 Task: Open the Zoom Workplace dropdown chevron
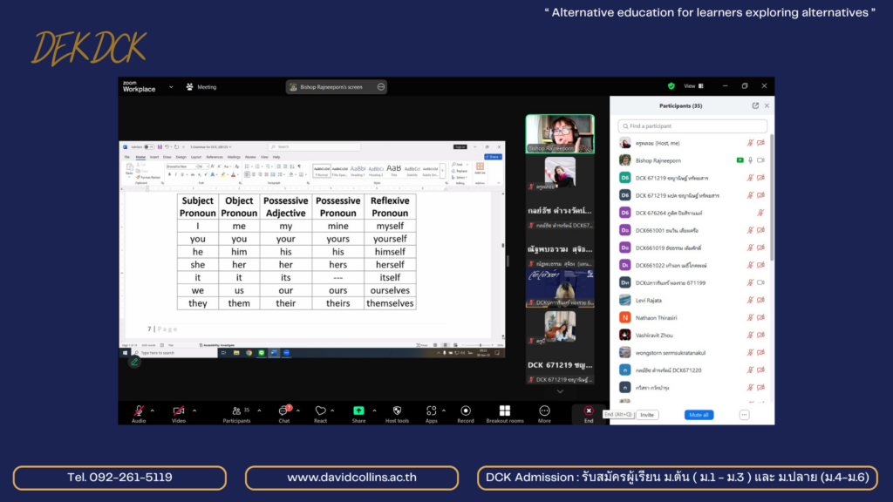(x=171, y=87)
